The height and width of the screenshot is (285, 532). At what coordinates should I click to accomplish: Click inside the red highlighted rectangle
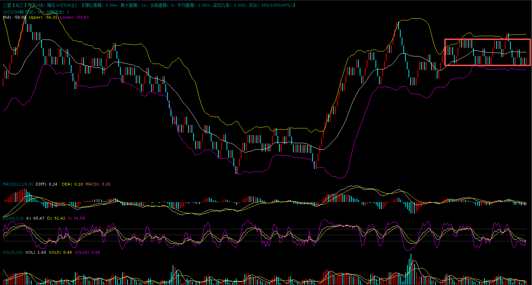click(487, 52)
